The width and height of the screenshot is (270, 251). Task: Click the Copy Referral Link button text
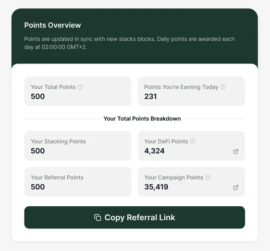point(140,217)
